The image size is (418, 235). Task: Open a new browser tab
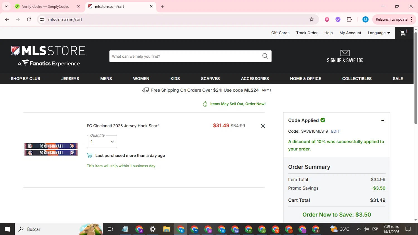tap(162, 6)
